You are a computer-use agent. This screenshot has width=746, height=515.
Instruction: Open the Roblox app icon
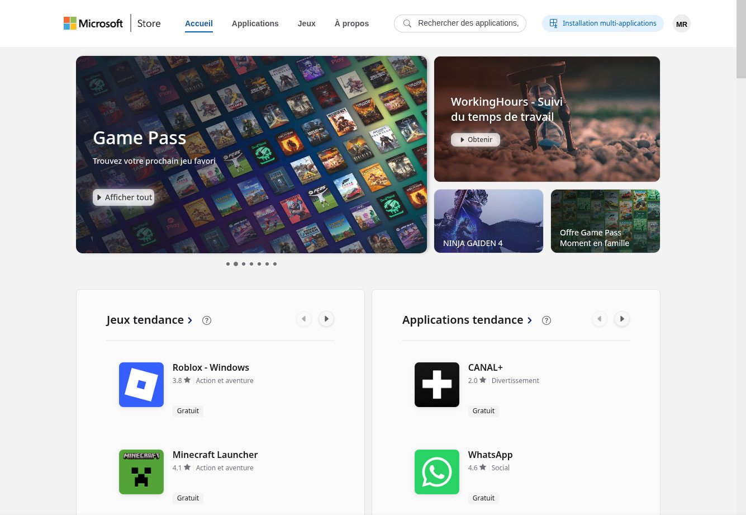click(x=141, y=385)
